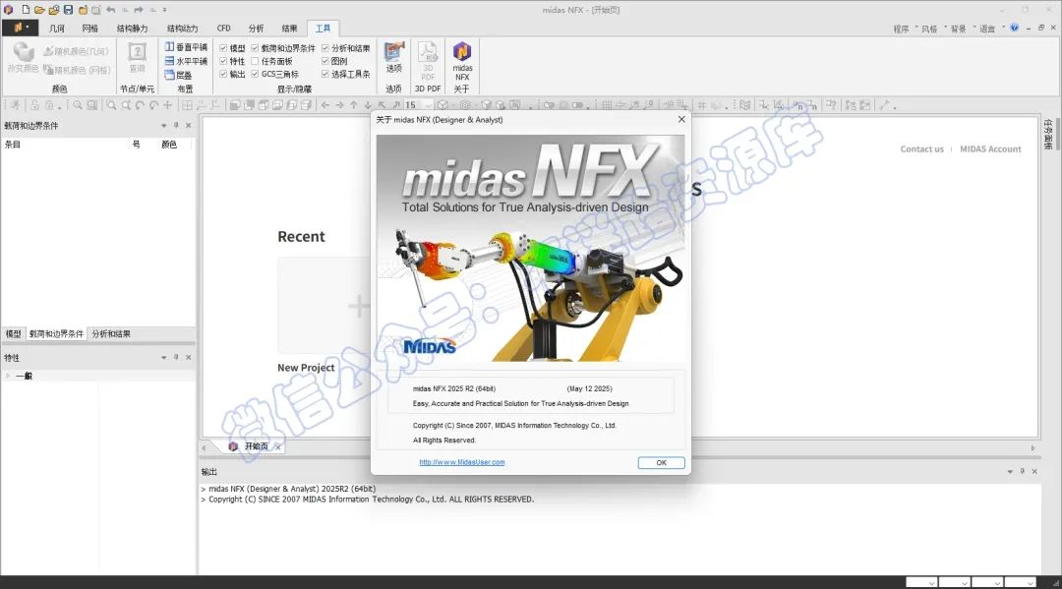
Task: Open the midas NFX application menu button
Action: tap(21, 28)
